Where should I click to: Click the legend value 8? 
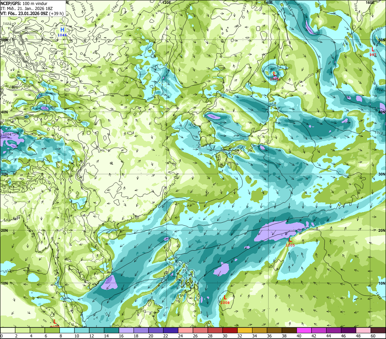61,336
